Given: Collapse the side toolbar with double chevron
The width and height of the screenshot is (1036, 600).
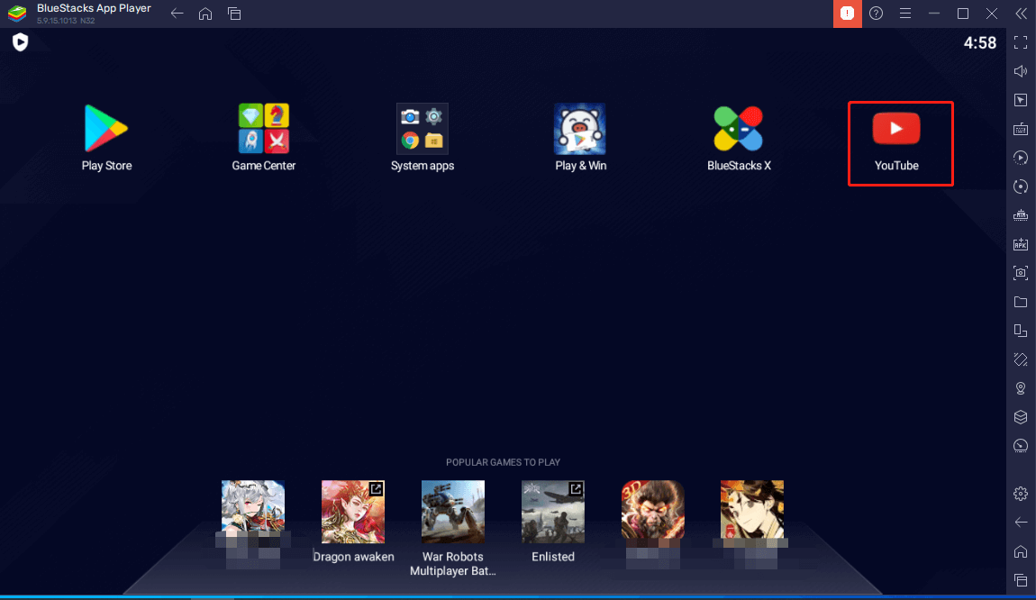Looking at the screenshot, I should coord(1021,14).
